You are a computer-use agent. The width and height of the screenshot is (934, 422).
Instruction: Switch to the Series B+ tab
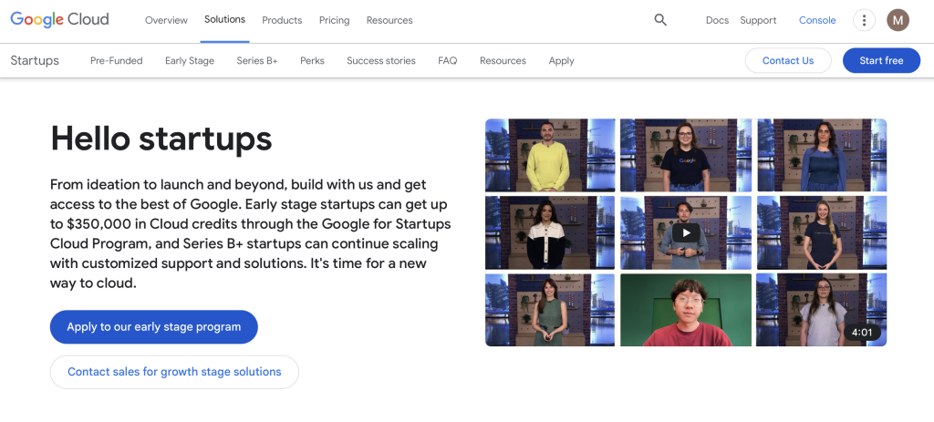pyautogui.click(x=256, y=61)
